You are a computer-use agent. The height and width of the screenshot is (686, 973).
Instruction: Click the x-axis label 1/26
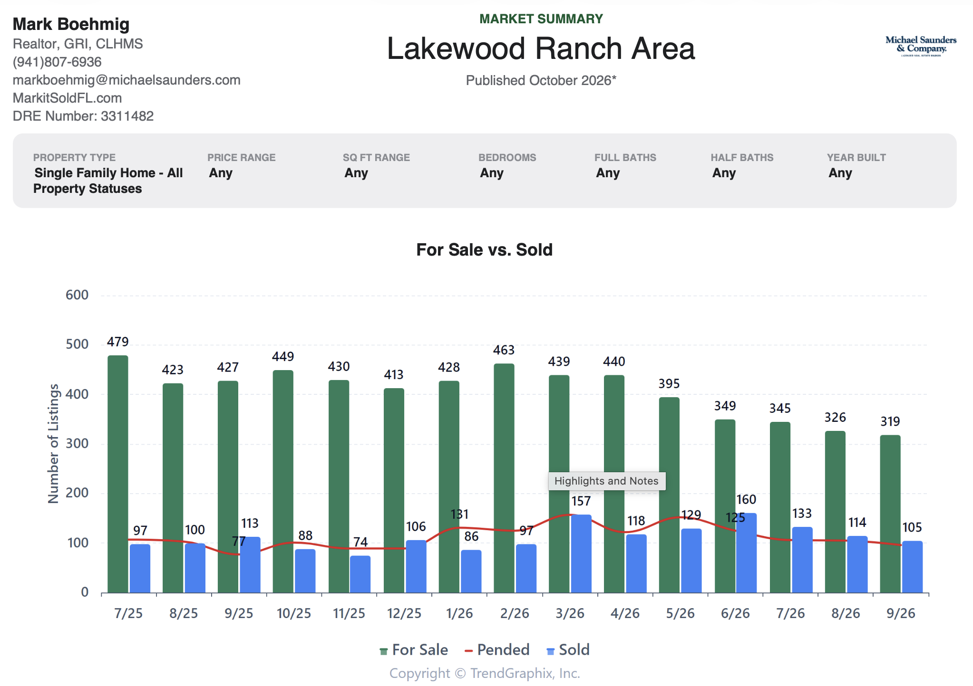(459, 613)
